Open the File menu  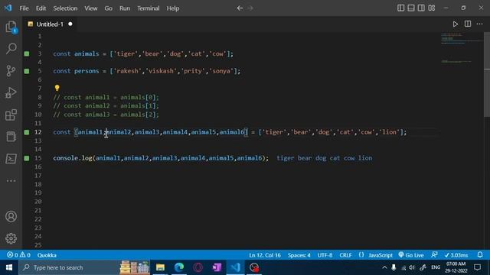click(x=24, y=8)
